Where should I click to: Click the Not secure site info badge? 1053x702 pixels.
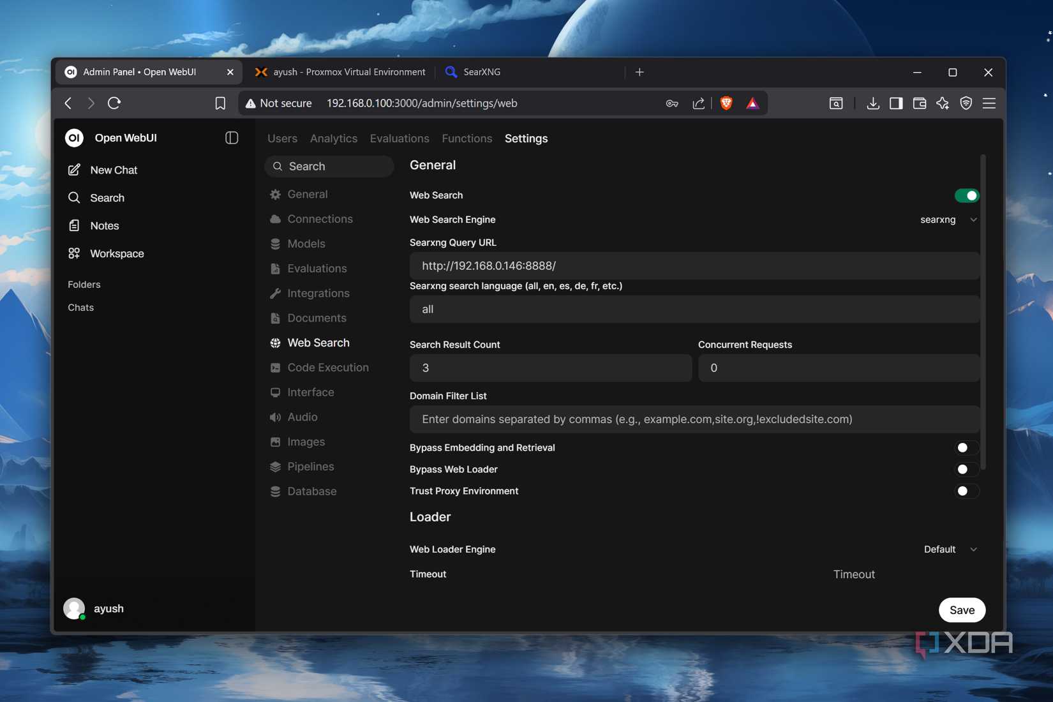[279, 103]
